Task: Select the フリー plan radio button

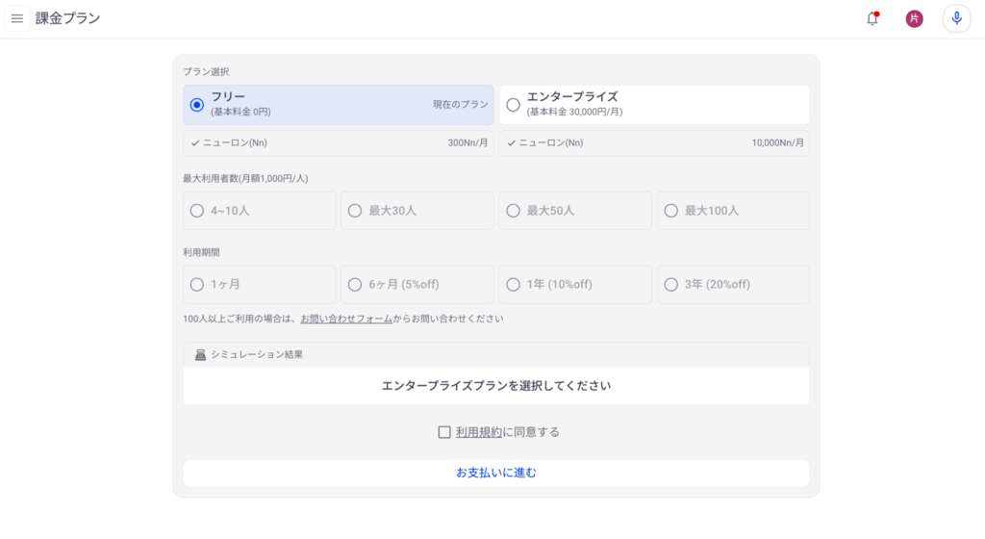Action: (196, 105)
